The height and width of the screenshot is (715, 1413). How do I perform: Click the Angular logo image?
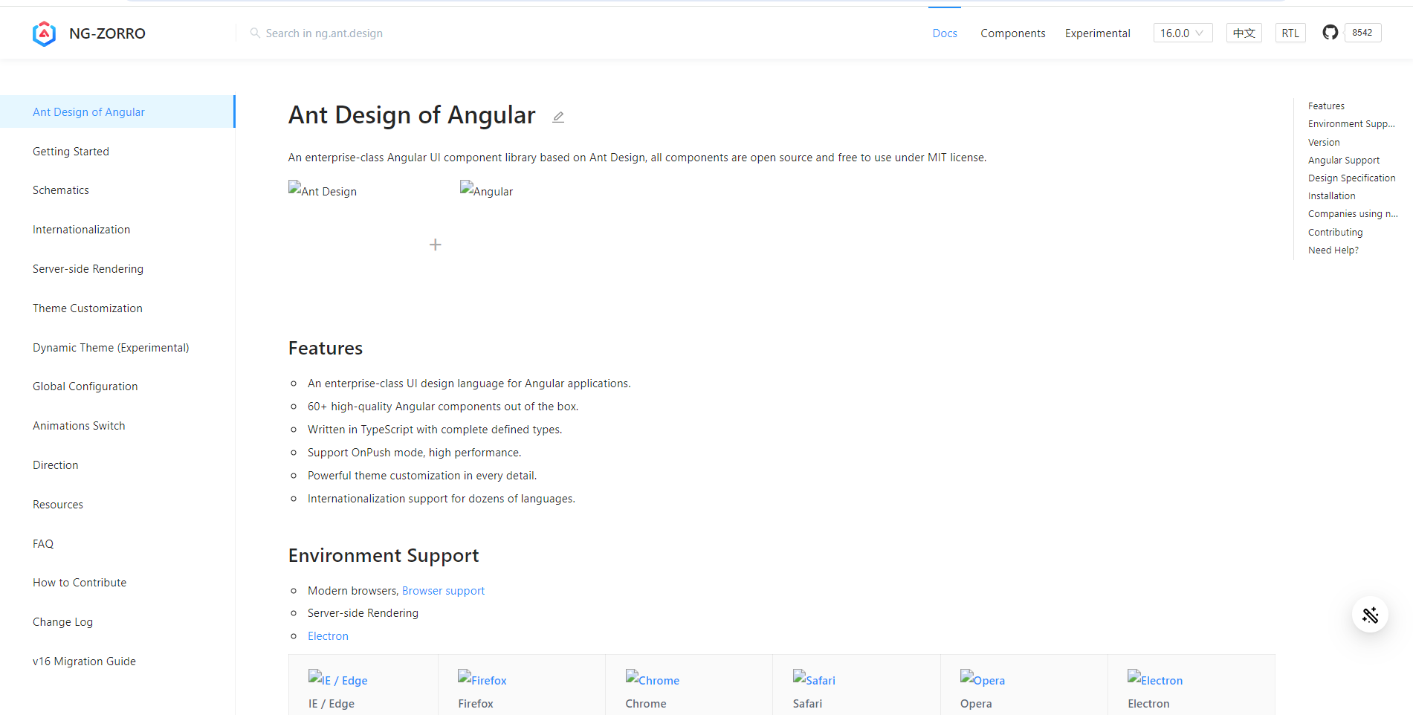pos(486,190)
